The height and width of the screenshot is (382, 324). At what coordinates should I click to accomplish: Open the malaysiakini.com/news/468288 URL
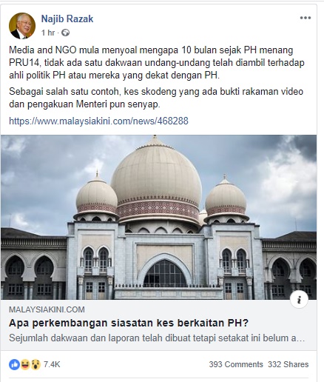pyautogui.click(x=98, y=121)
